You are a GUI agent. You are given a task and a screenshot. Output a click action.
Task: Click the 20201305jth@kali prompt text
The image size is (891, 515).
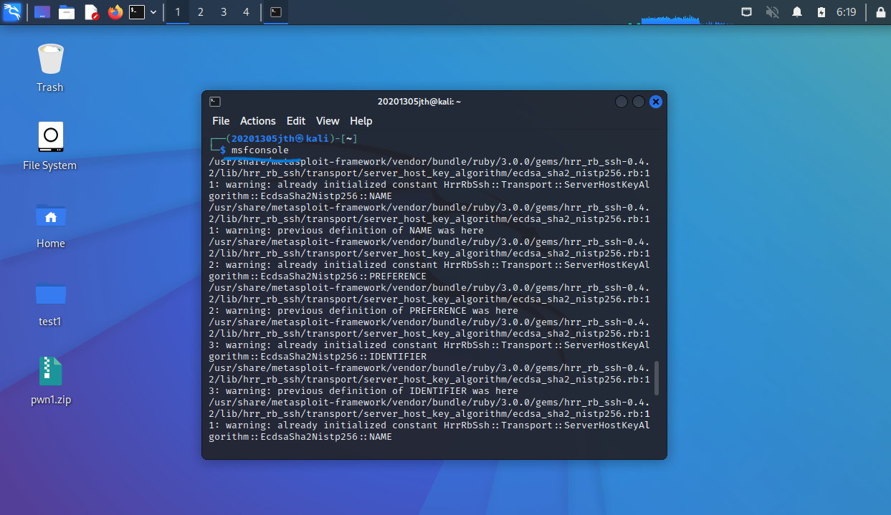(x=280, y=139)
